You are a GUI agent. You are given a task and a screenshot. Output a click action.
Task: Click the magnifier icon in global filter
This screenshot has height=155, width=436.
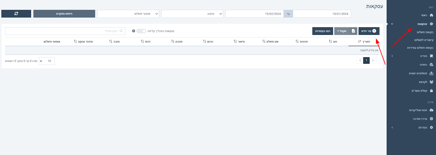121,31
